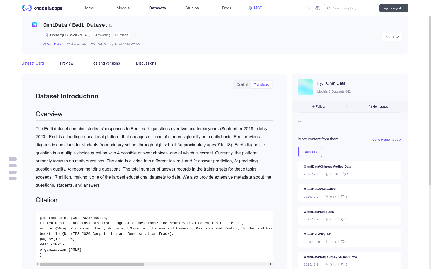Screen dimensions: 431x269
Task: Select the Datasets filter tab in sidebar
Action: click(x=310, y=152)
